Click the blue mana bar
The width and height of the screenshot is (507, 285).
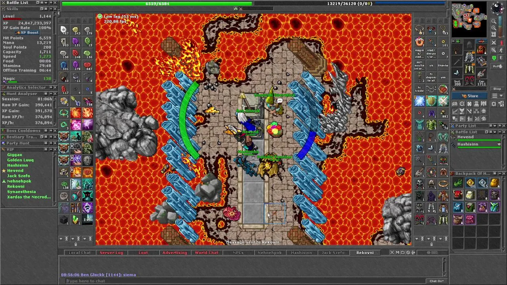click(x=350, y=4)
